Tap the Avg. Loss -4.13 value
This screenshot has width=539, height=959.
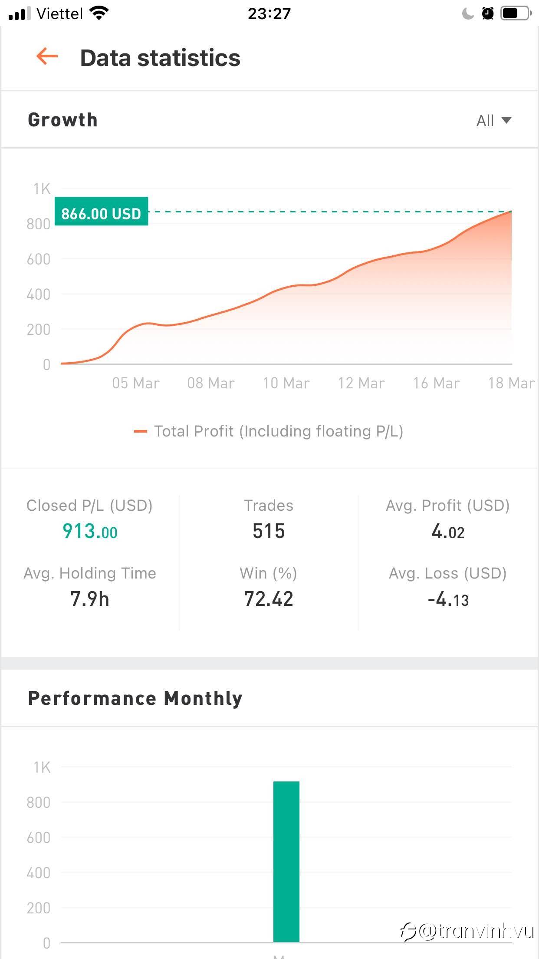click(448, 600)
